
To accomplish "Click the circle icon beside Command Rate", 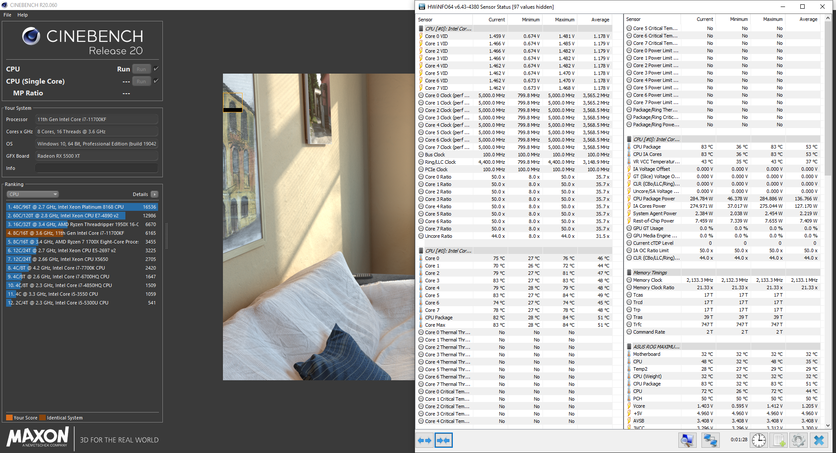I will 629,332.
